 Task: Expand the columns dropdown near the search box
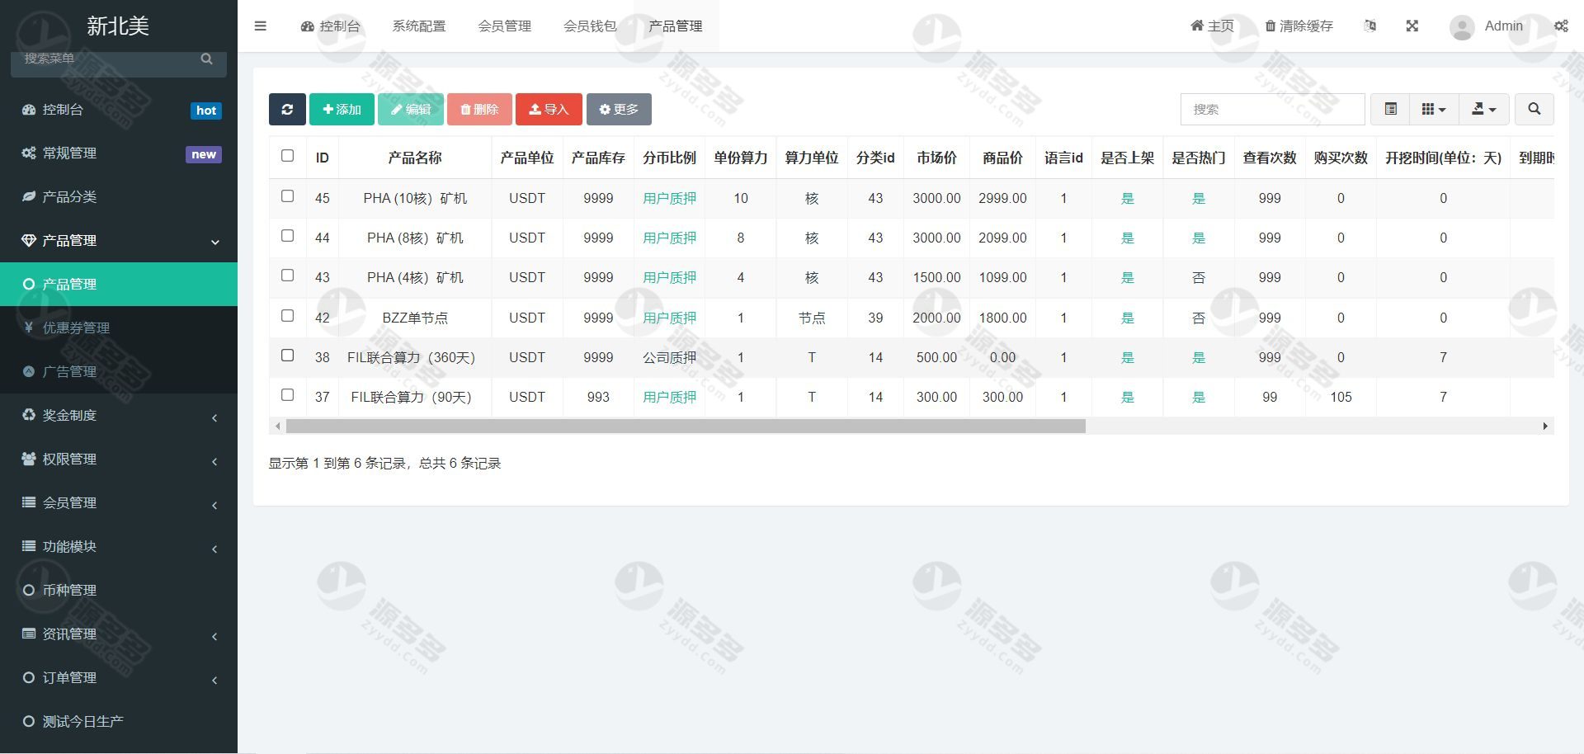tap(1435, 109)
